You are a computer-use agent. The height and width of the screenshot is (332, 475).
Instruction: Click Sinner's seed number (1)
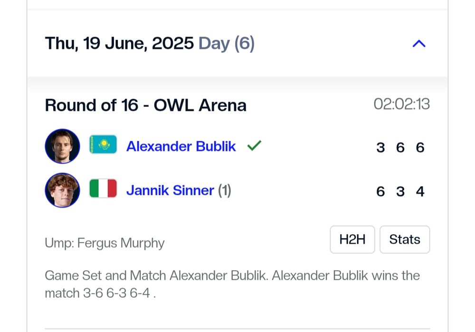point(225,190)
